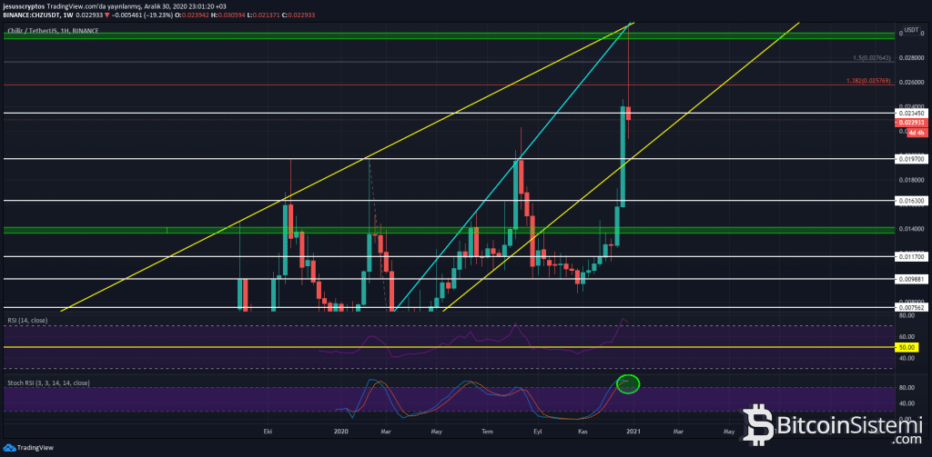932x457 pixels.
Task: Click the 0.011700 price level label
Action: coord(911,257)
